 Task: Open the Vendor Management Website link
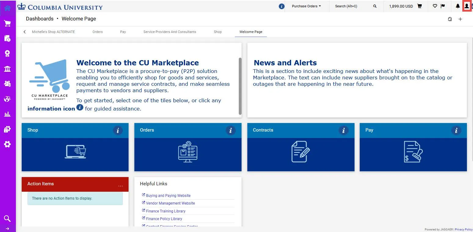coord(170,203)
